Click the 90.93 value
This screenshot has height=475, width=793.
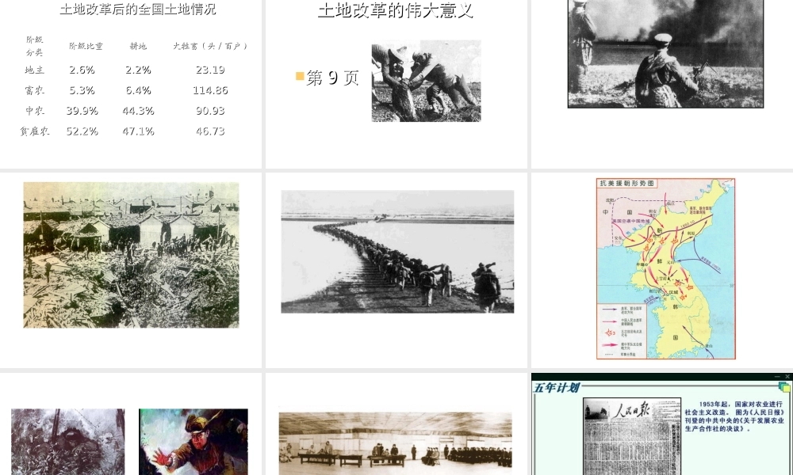[x=210, y=111]
